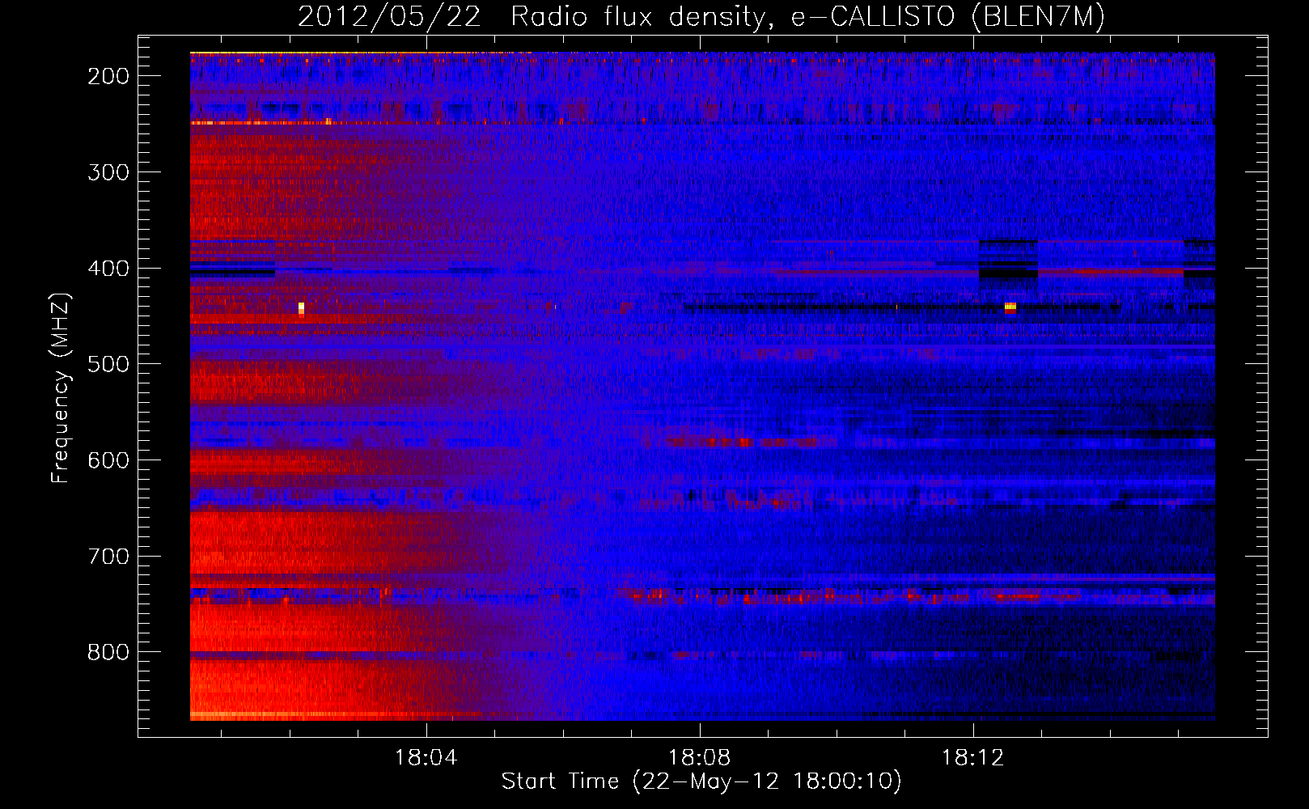Click the 300 frequency tick label
Screen dimensions: 1309x809
click(108, 172)
